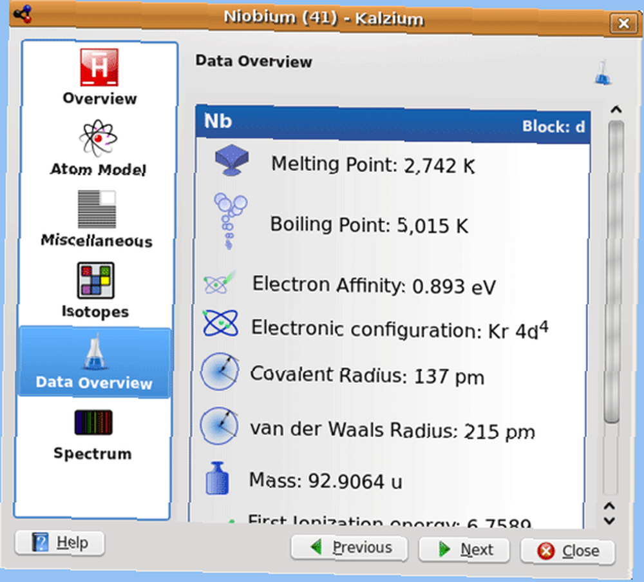
Task: Click the scrollbar up arrow
Action: (616, 110)
